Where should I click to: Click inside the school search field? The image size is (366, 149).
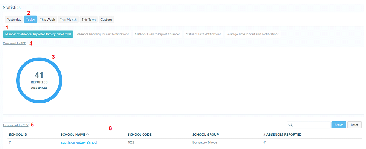coord(309,125)
